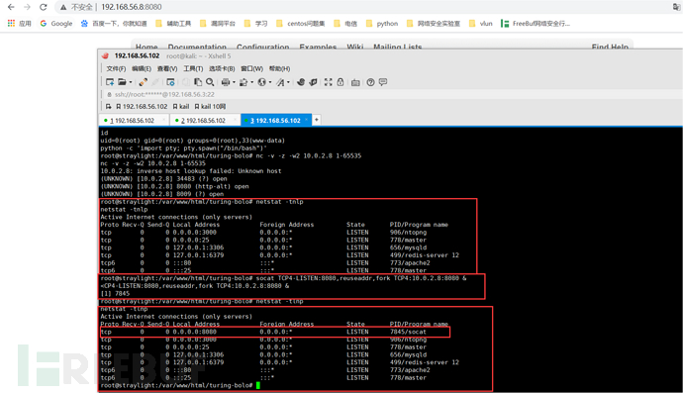The width and height of the screenshot is (683, 393).
Task: Open the 查看(V) menu in Xshell
Action: click(167, 69)
